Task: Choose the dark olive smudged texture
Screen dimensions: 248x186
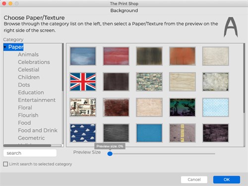Action: (x=149, y=56)
